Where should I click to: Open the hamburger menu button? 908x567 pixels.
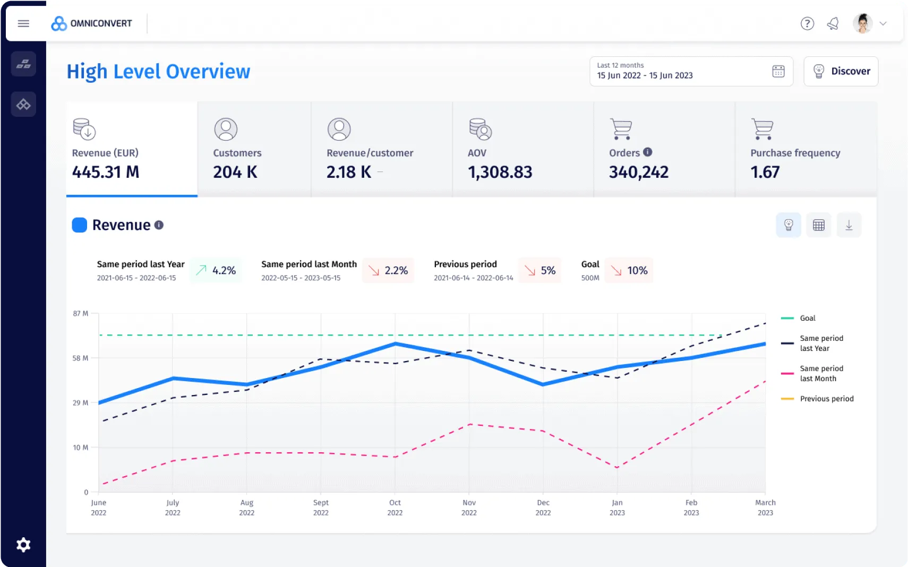tap(23, 23)
